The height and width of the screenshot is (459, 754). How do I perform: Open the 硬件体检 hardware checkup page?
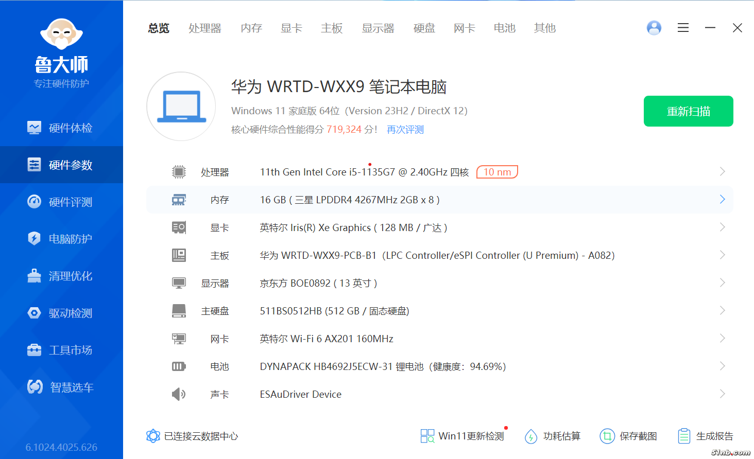[x=61, y=128]
